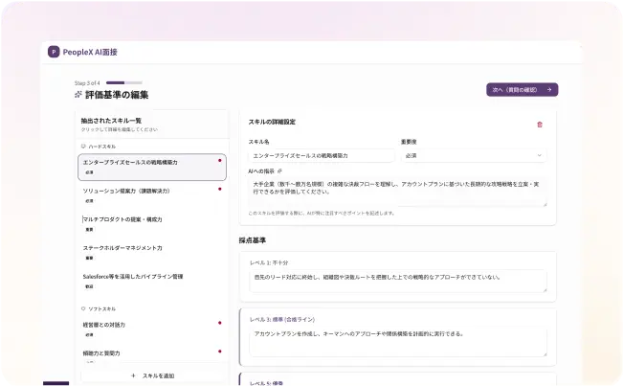Delete the skill with the trash icon
This screenshot has height=386, width=623.
point(540,124)
